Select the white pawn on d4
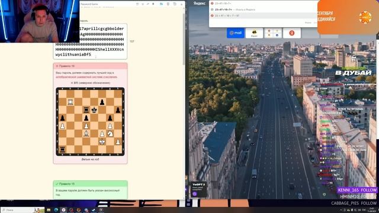Viewport: 379px width, 213px height. click(86, 126)
